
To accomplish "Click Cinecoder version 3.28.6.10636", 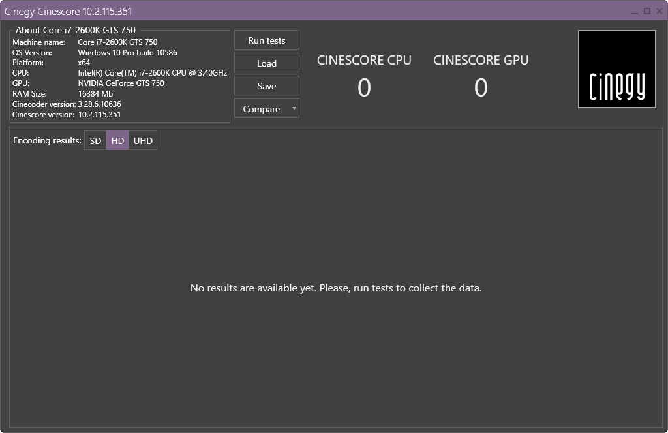I will (x=99, y=104).
